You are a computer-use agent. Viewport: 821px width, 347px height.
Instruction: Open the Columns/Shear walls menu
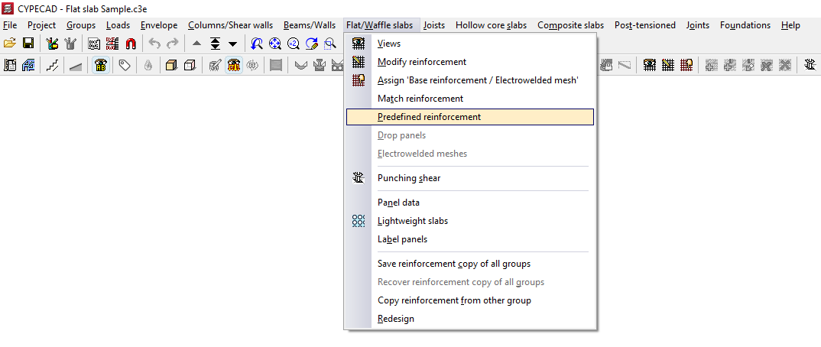pos(230,25)
